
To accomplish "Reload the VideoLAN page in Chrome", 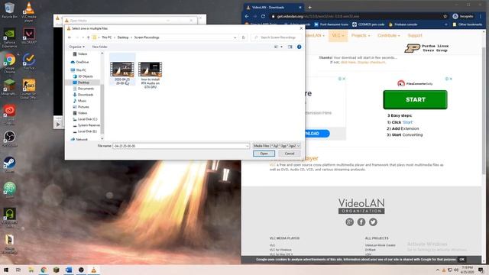I will coord(263,16).
